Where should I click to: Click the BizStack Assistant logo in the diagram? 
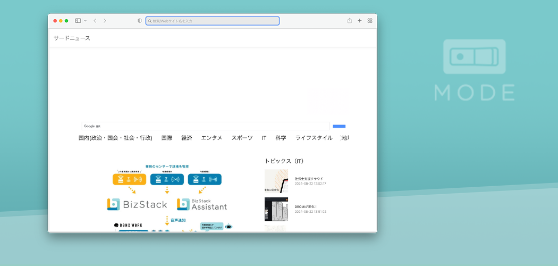(x=202, y=204)
